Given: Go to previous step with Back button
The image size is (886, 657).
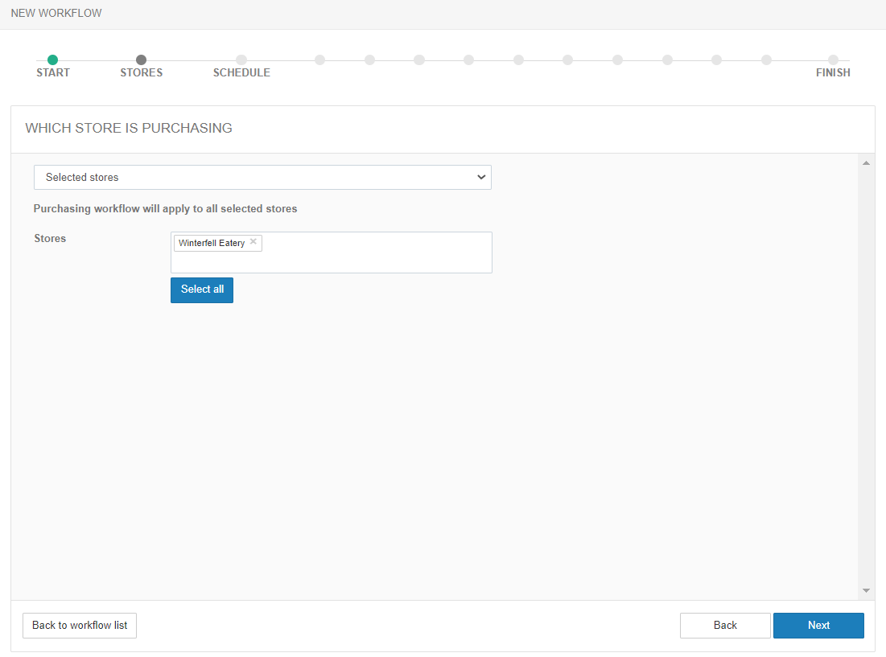Looking at the screenshot, I should 725,625.
